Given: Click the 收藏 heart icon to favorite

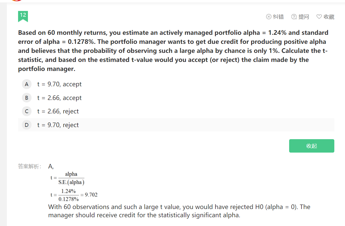Looking at the screenshot, I should 319,17.
